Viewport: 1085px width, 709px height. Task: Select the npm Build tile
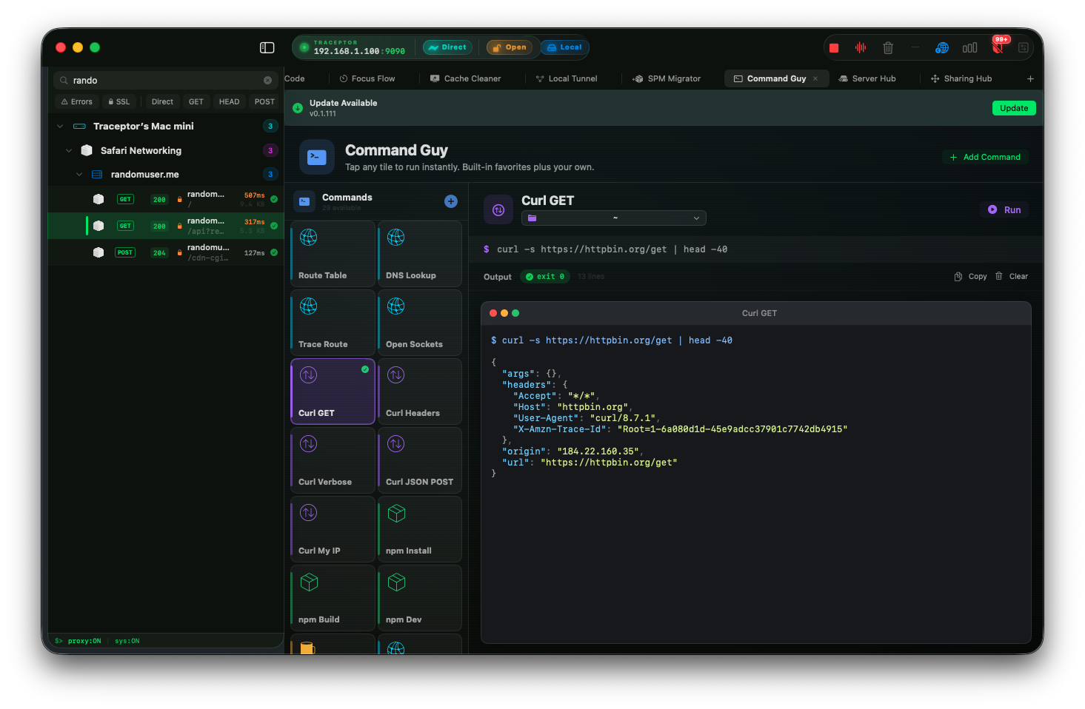pos(333,598)
